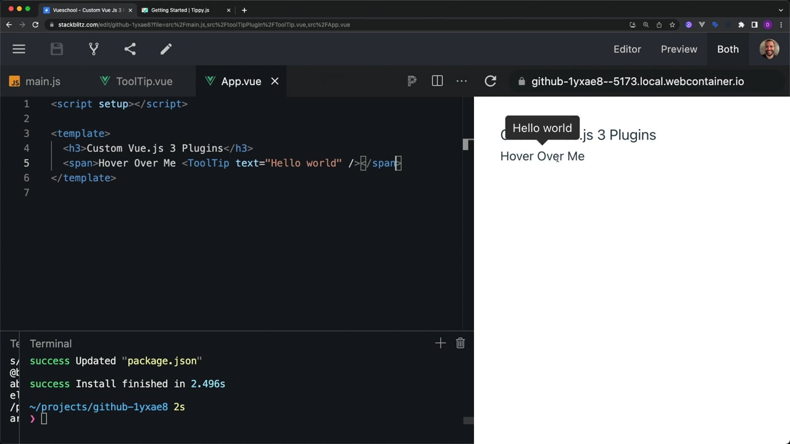Bookmark this page with the star
This screenshot has height=444, width=790.
tap(672, 25)
